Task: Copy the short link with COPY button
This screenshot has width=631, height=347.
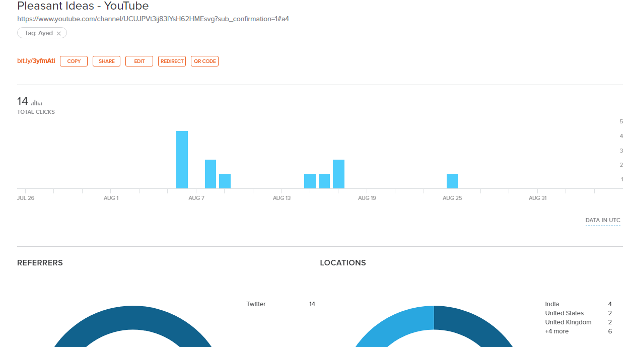Action: (74, 61)
